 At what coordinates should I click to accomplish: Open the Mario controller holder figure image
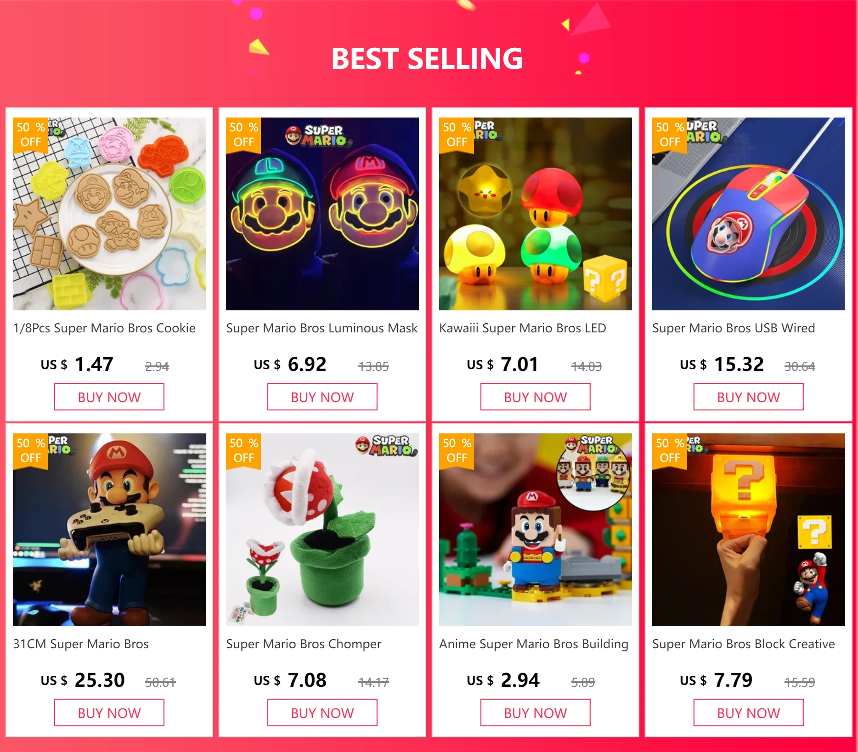109,530
